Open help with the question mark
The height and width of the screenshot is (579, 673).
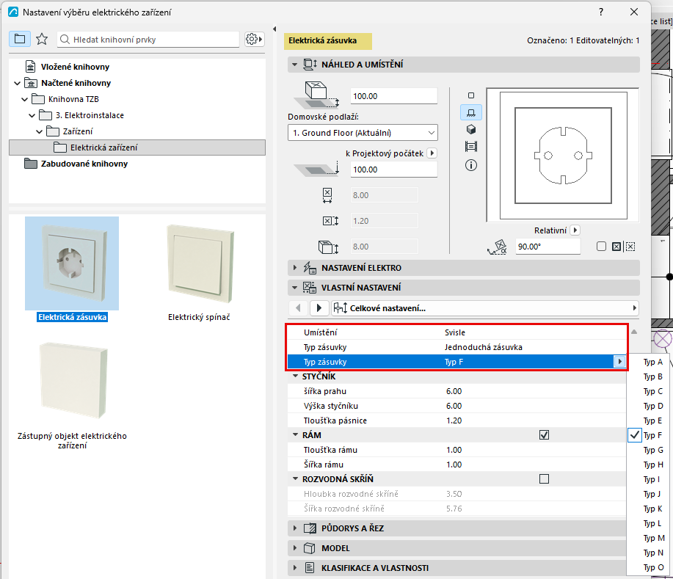coord(601,12)
